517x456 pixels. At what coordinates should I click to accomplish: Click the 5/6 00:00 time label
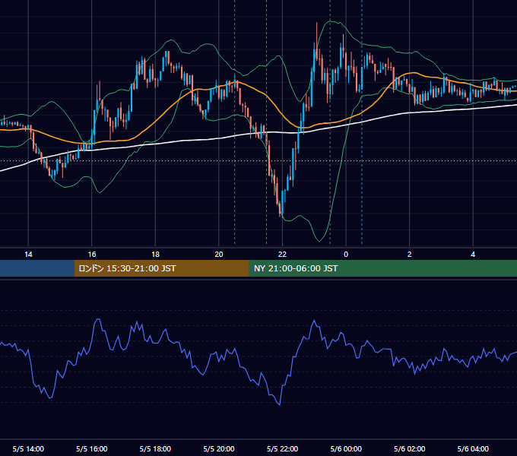click(346, 448)
